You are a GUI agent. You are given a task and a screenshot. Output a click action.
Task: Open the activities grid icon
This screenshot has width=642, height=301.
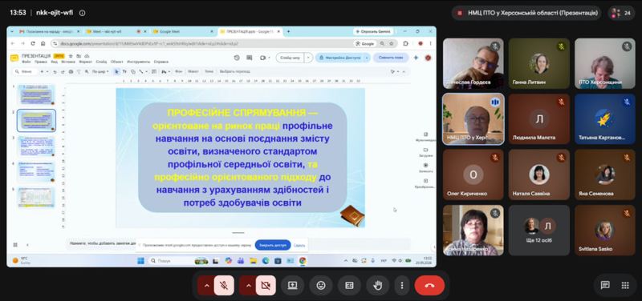[625, 285]
